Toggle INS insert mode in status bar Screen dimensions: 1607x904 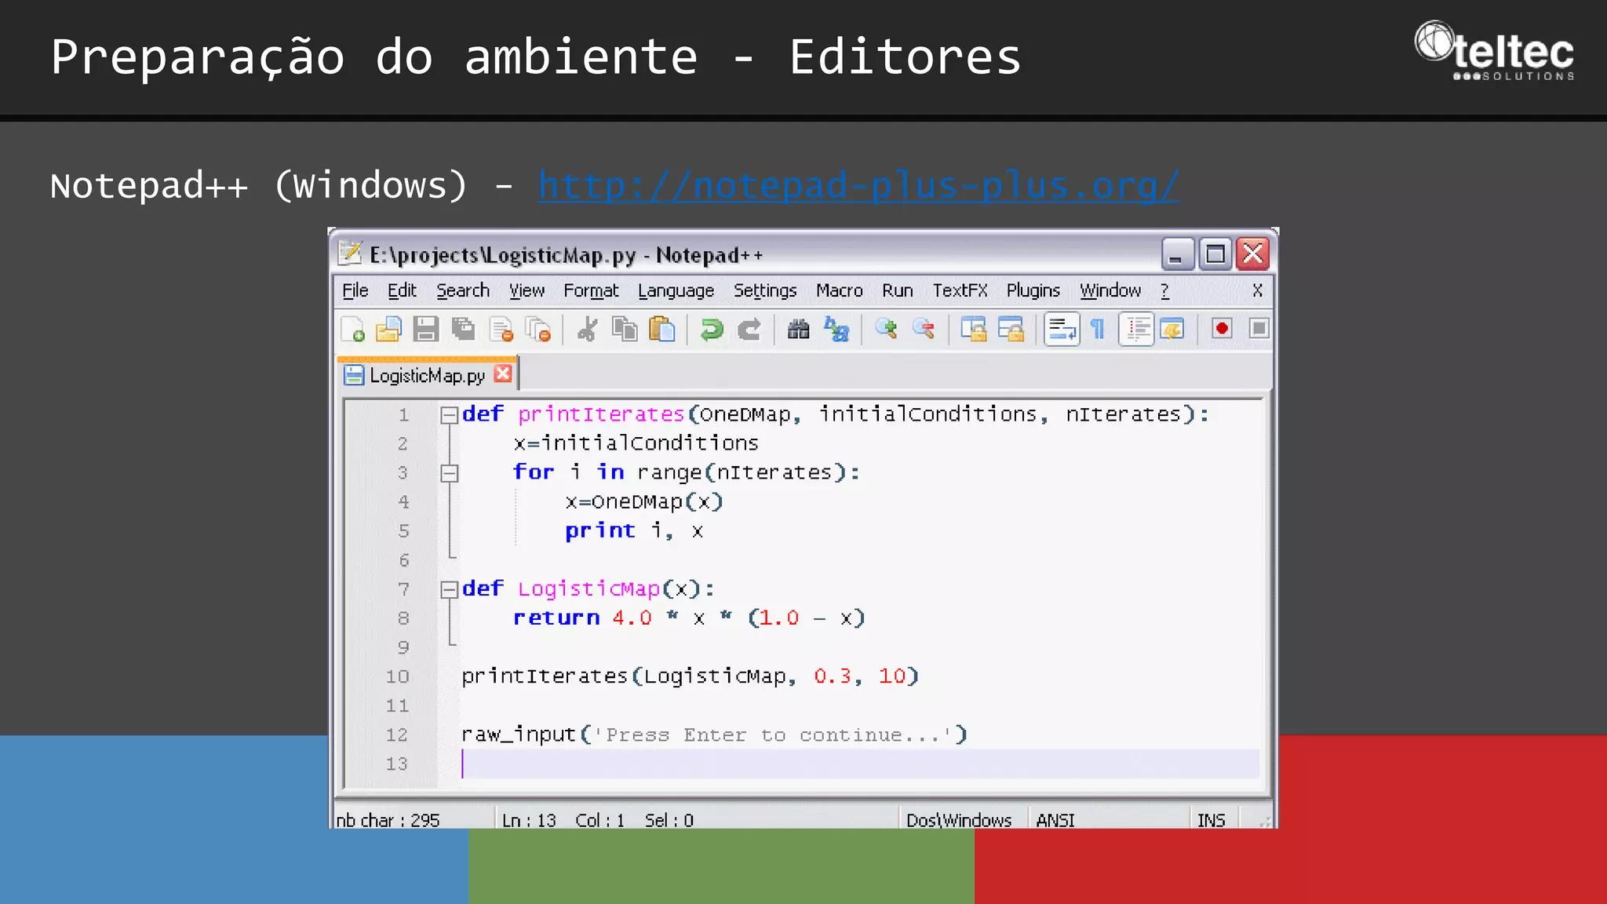pyautogui.click(x=1211, y=820)
